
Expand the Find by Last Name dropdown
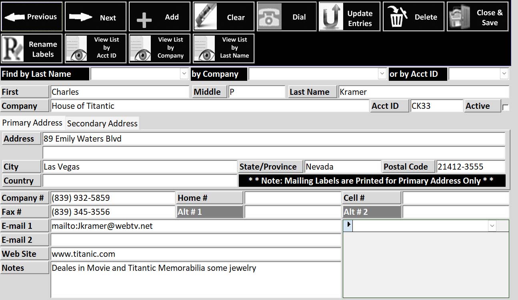[184, 74]
